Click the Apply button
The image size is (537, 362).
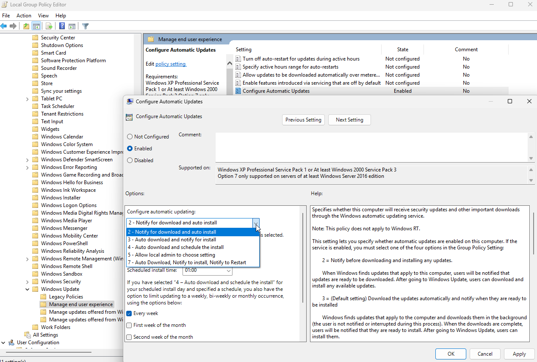coord(519,354)
